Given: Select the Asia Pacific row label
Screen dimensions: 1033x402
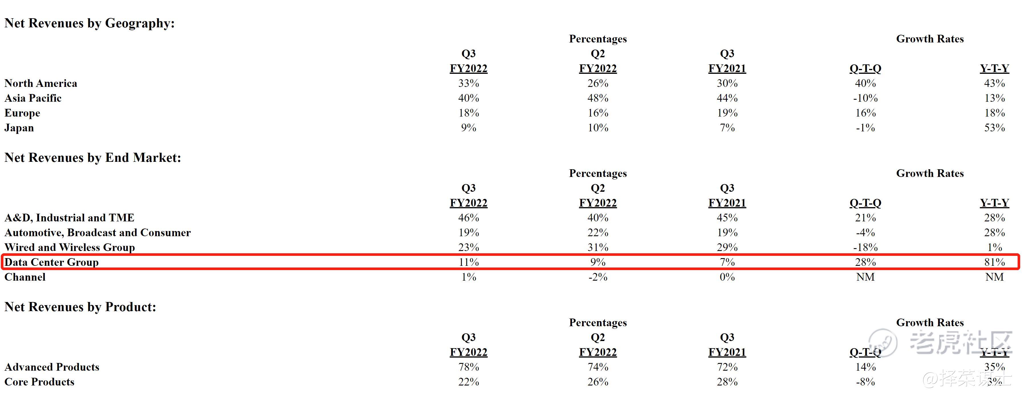Looking at the screenshot, I should click(x=33, y=98).
